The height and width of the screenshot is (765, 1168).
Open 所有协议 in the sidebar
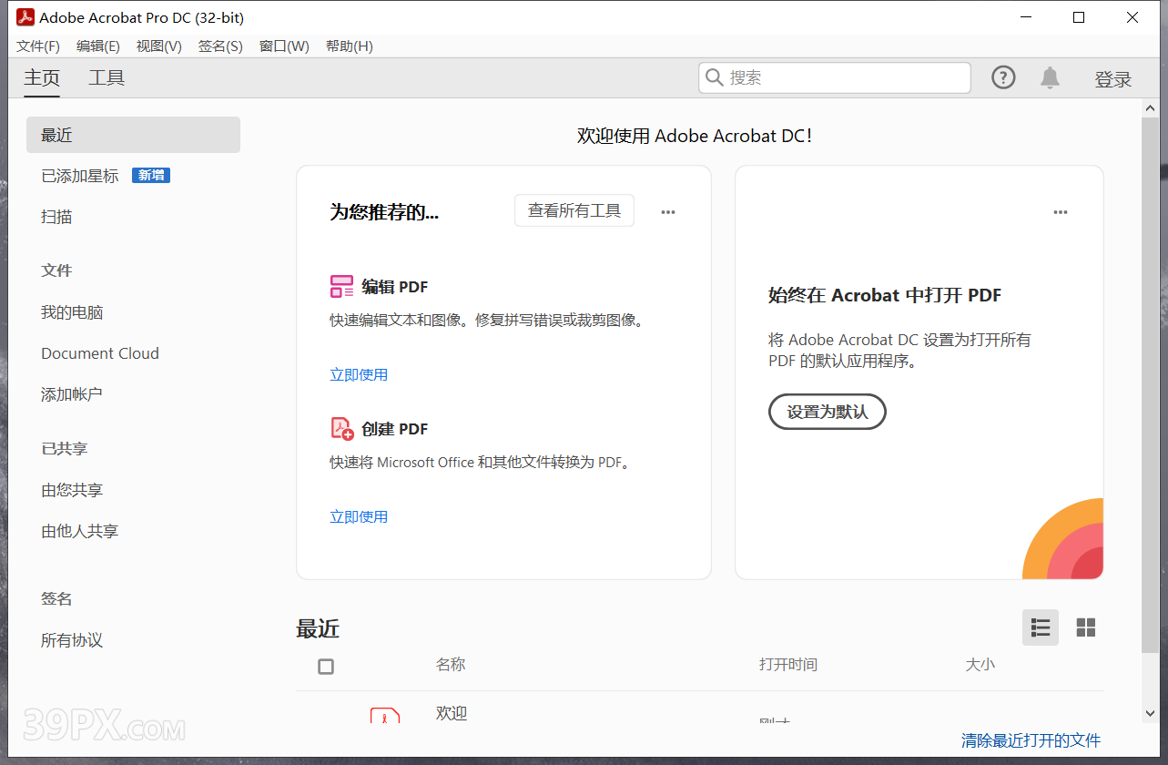[x=72, y=640]
